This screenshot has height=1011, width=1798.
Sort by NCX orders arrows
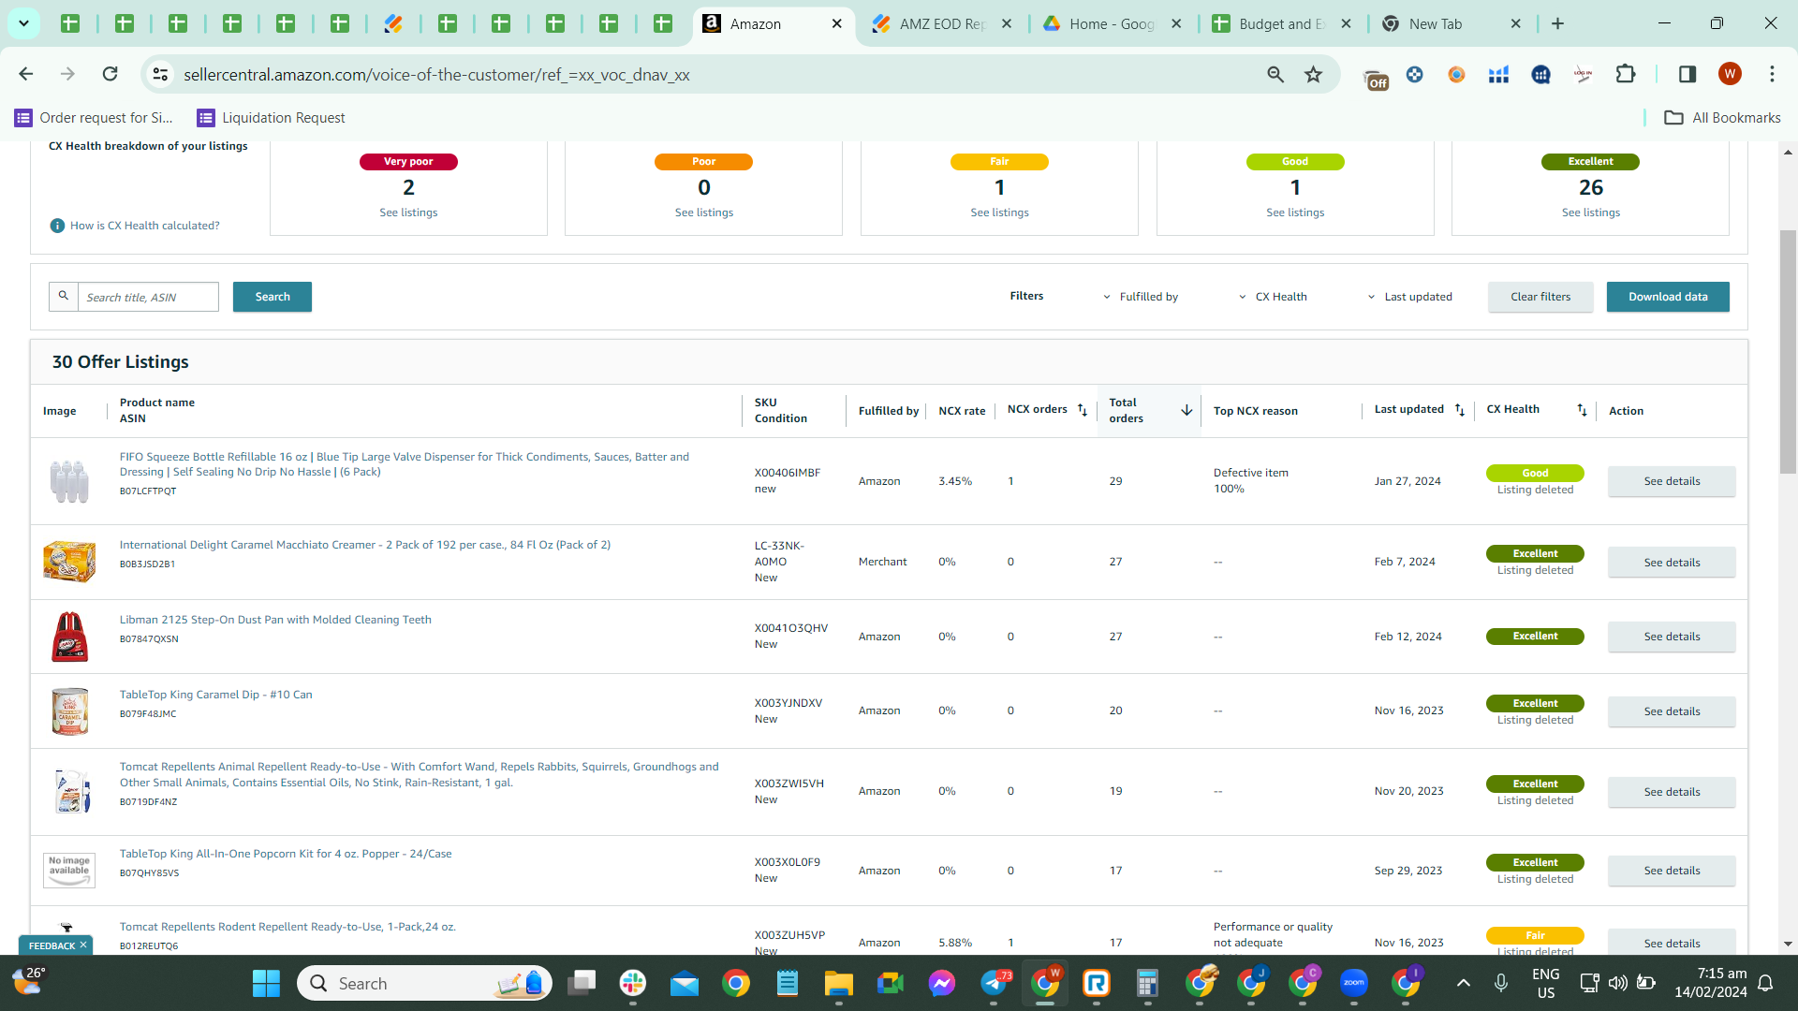tap(1083, 410)
